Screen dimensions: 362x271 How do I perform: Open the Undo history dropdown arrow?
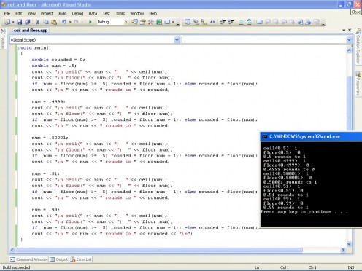point(70,22)
